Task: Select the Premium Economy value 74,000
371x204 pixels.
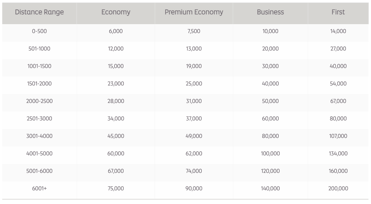Action: pos(194,171)
